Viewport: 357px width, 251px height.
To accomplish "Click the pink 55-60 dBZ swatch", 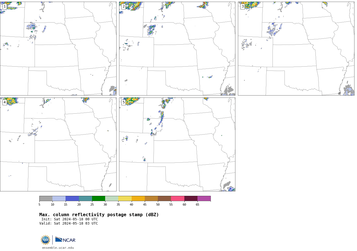I will 178,198.
